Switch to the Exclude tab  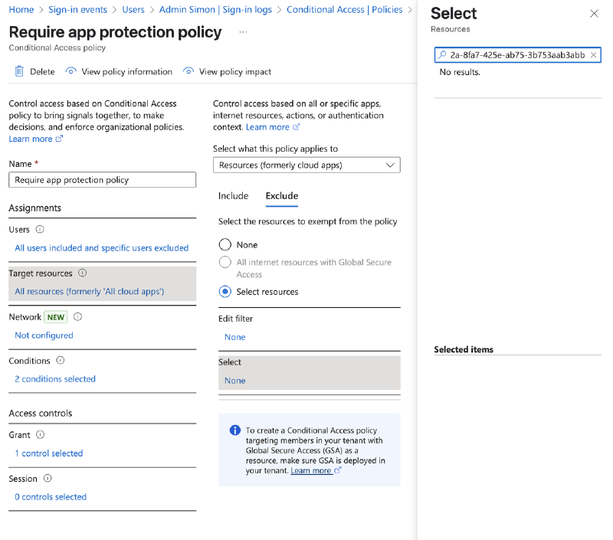282,196
